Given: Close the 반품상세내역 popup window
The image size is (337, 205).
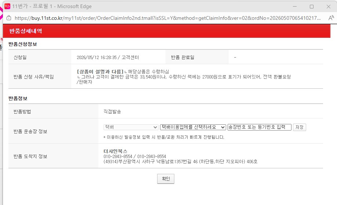Looking at the screenshot, I should coord(329,7).
